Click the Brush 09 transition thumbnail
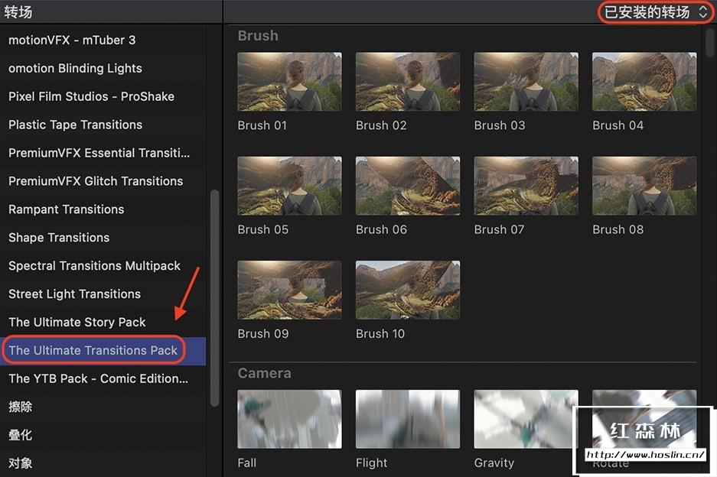The height and width of the screenshot is (477, 717). click(x=289, y=290)
